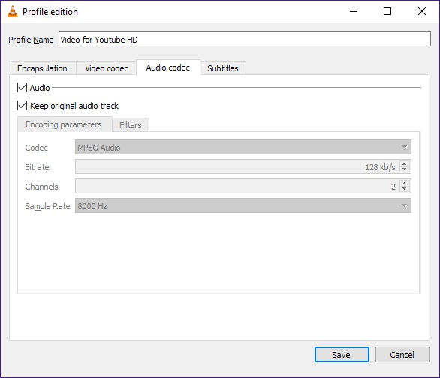Click the Profile Name text field
The width and height of the screenshot is (440, 378).
245,39
